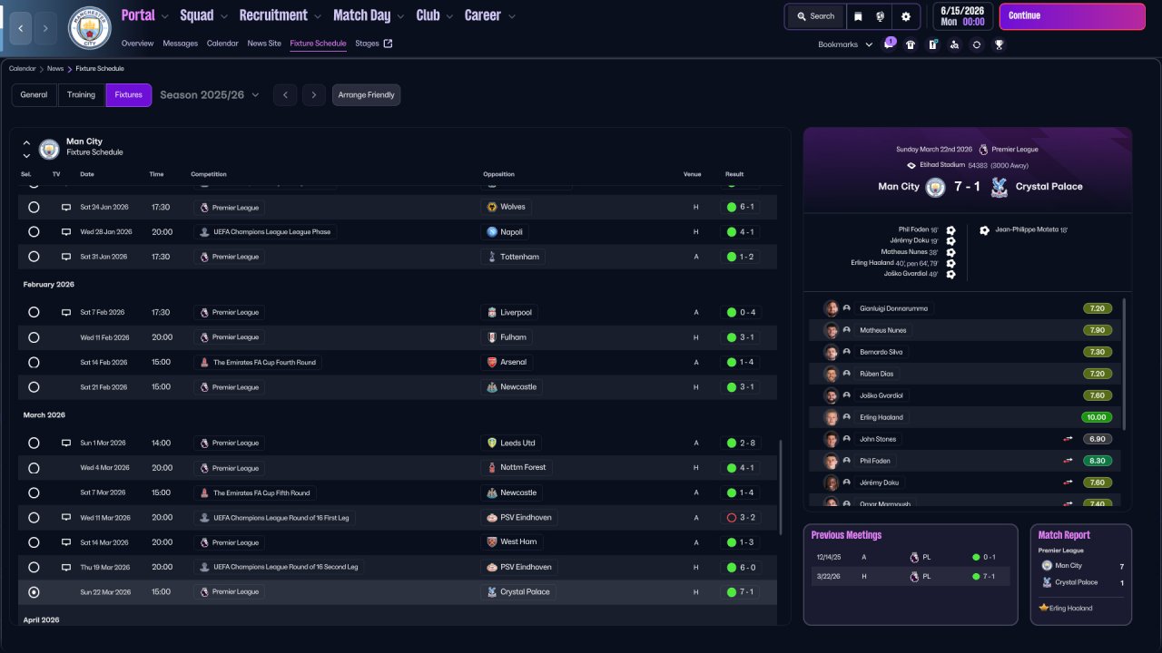
Task: Expand the Match Day menu dropdown arrow
Action: 400,16
